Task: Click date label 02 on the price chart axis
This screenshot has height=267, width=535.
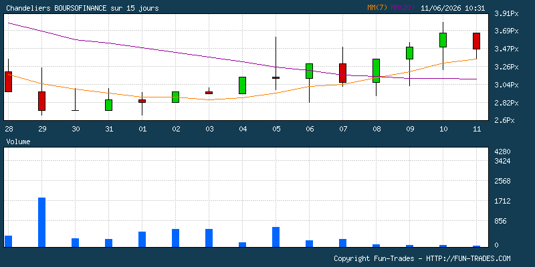Action: 176,129
